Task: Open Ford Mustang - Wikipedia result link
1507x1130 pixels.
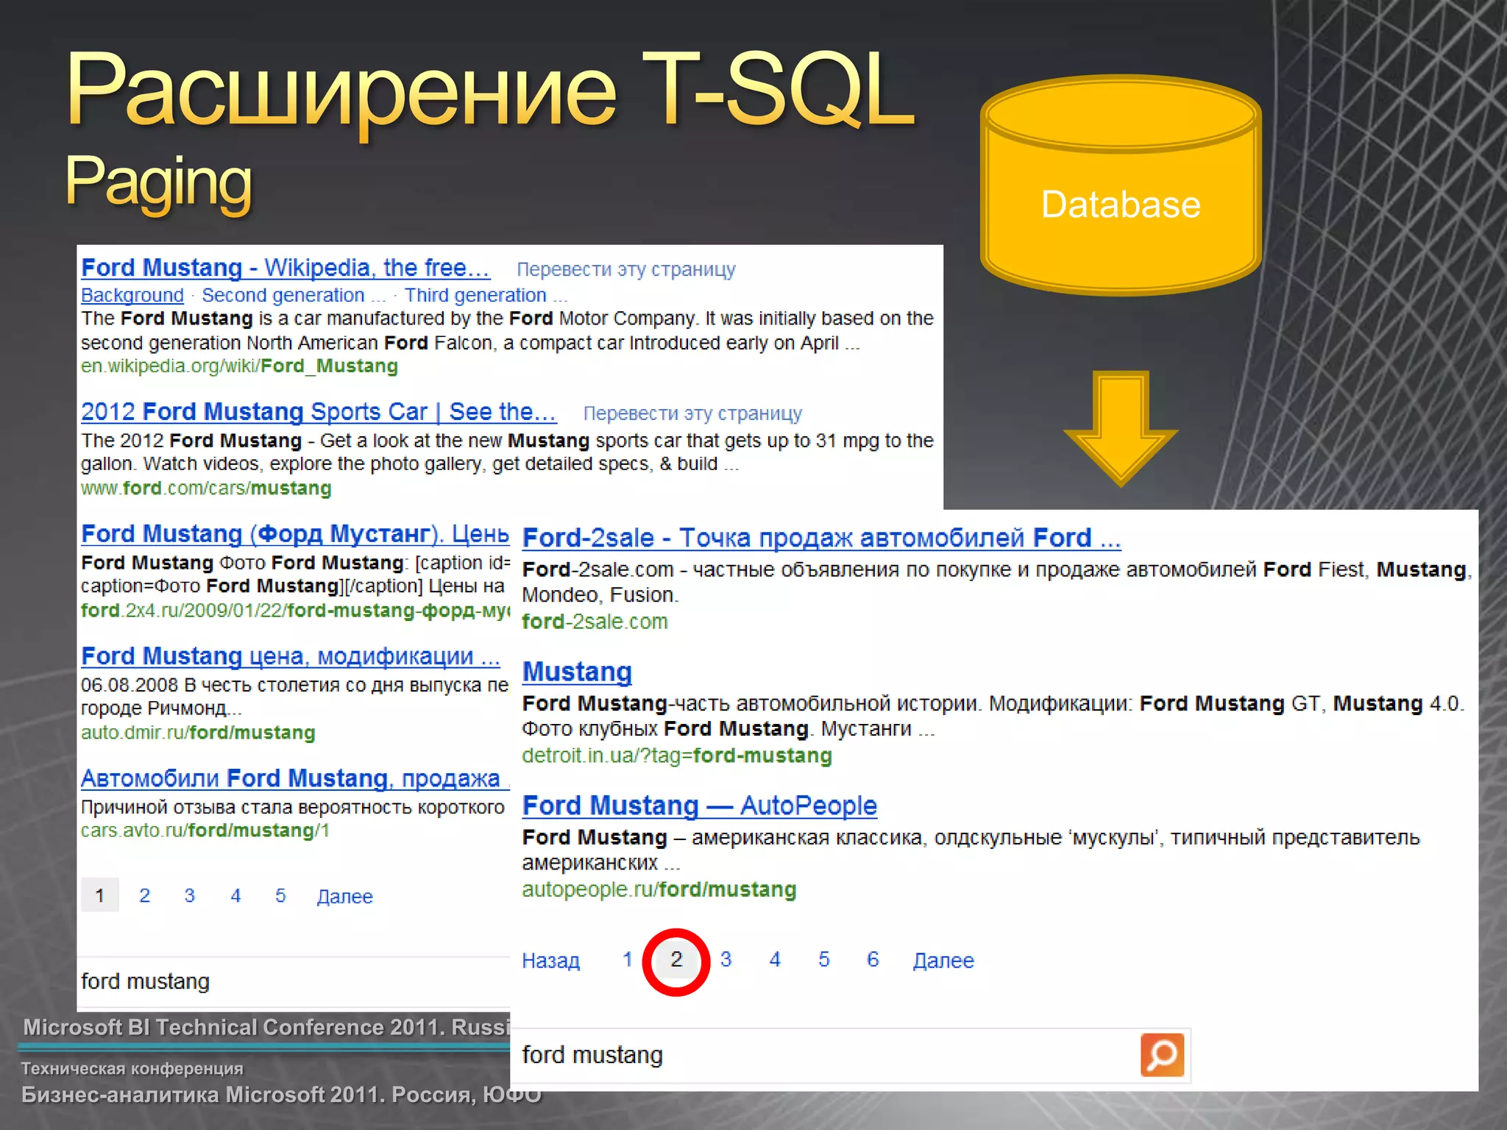Action: 286,268
